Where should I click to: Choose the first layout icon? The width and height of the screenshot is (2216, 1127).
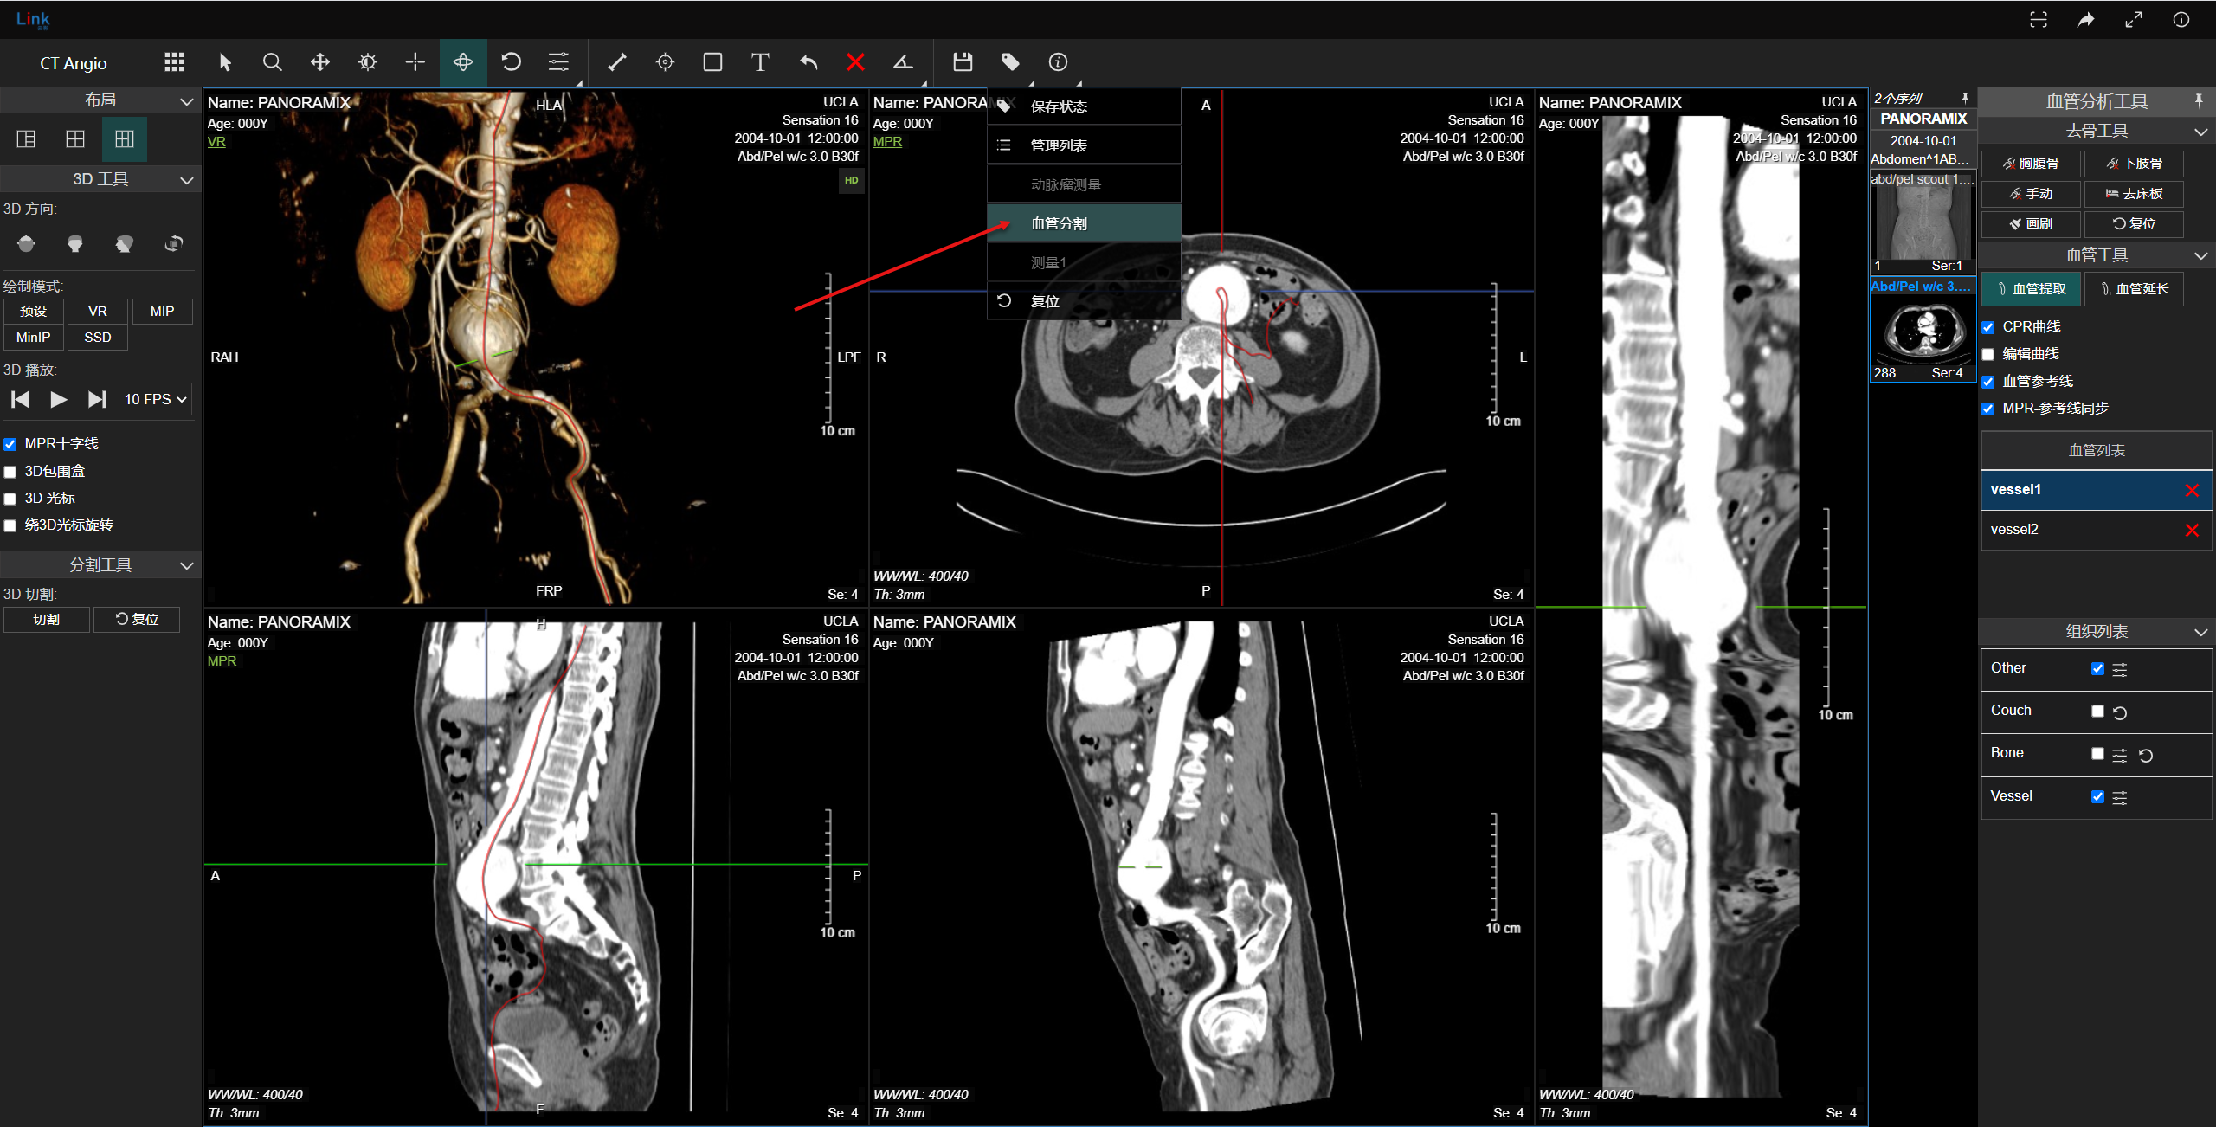pos(27,139)
